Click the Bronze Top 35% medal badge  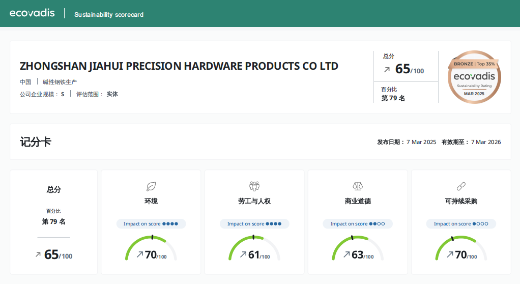474,77
